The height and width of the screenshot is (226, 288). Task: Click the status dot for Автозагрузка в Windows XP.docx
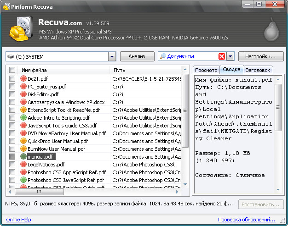tap(23, 102)
